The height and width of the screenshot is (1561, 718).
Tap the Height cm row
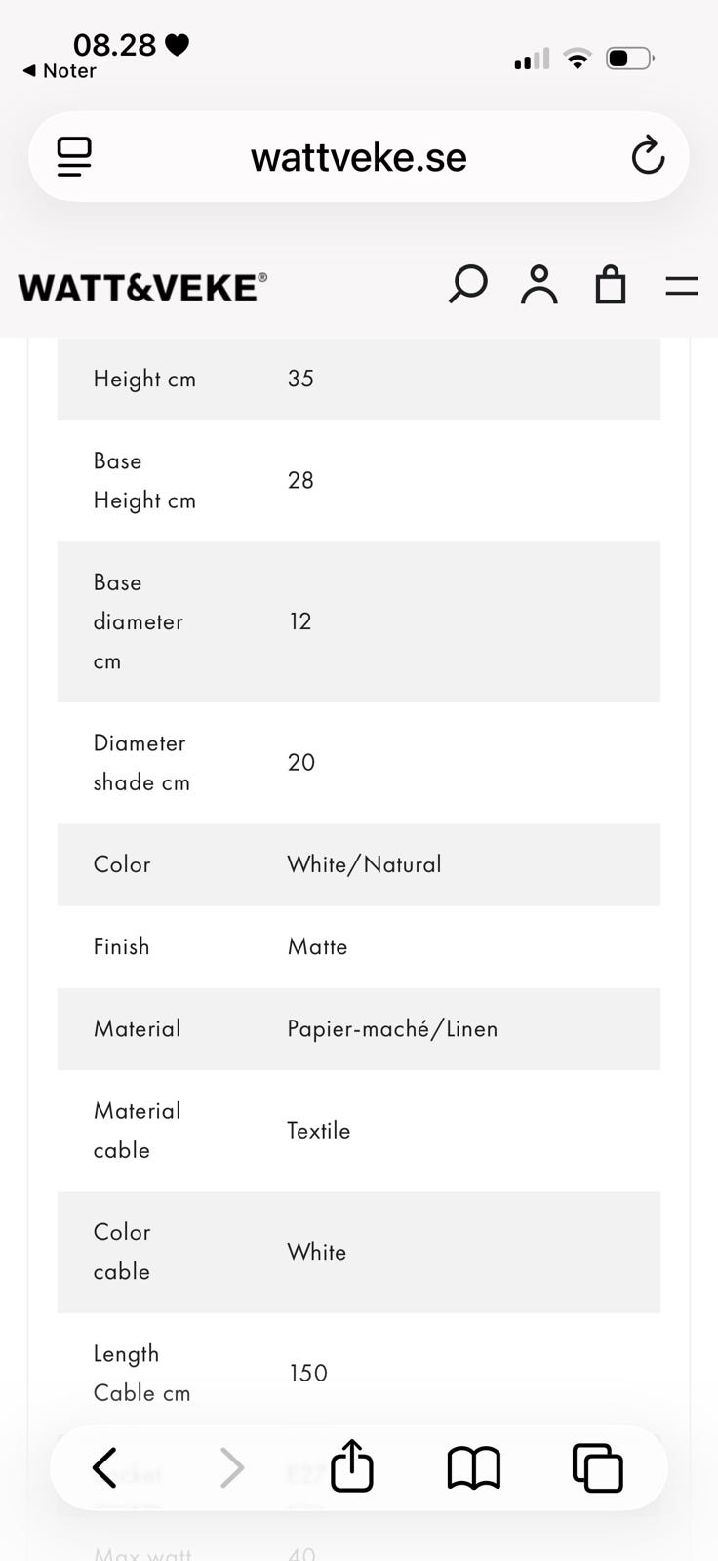coord(359,379)
